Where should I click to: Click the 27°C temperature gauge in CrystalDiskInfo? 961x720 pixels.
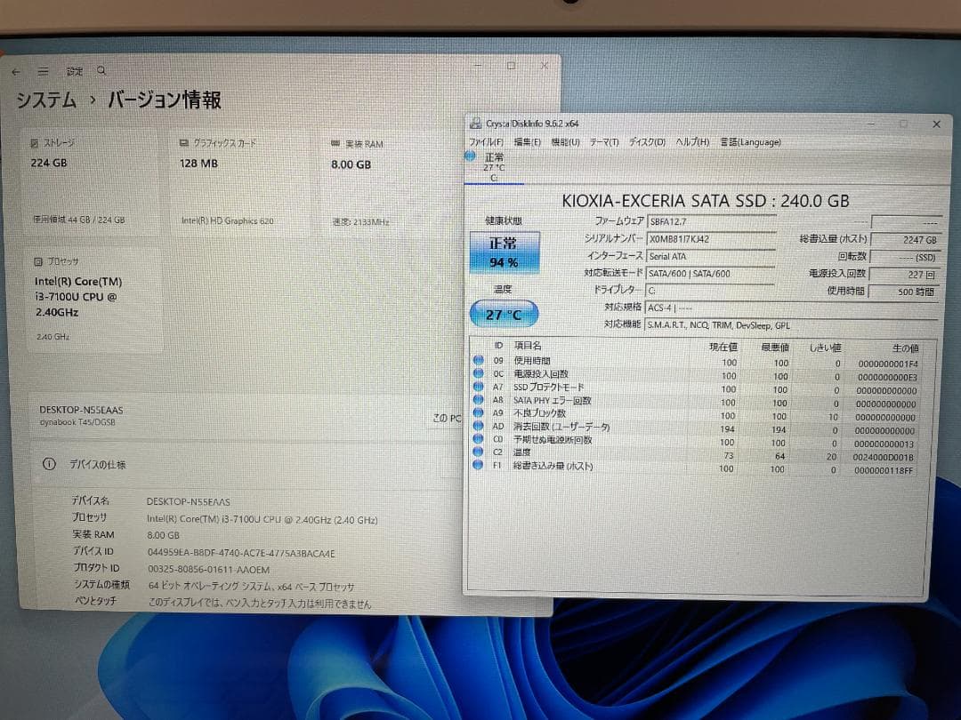click(504, 313)
